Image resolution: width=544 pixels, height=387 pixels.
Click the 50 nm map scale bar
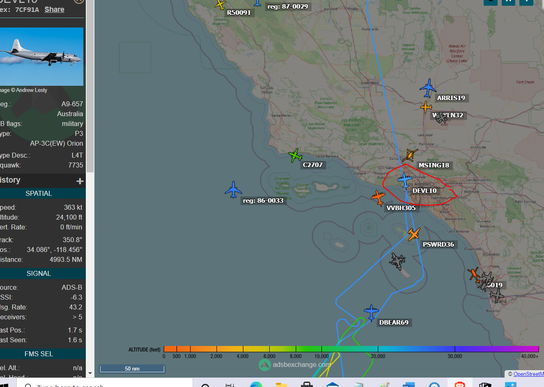click(x=132, y=369)
